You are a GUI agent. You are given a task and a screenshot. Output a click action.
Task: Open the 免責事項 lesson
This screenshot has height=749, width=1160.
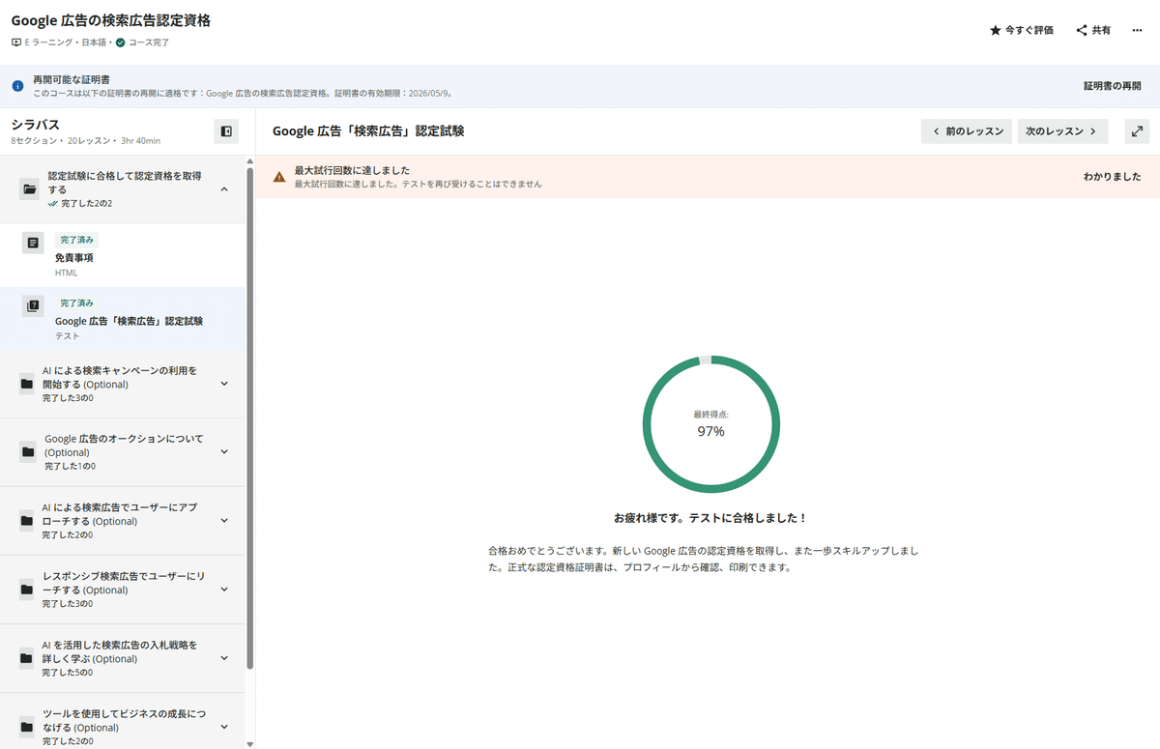[123, 255]
